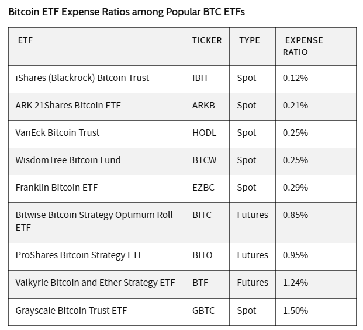
Task: Select the EXPENSE RATIO column header
Action: click(x=303, y=46)
